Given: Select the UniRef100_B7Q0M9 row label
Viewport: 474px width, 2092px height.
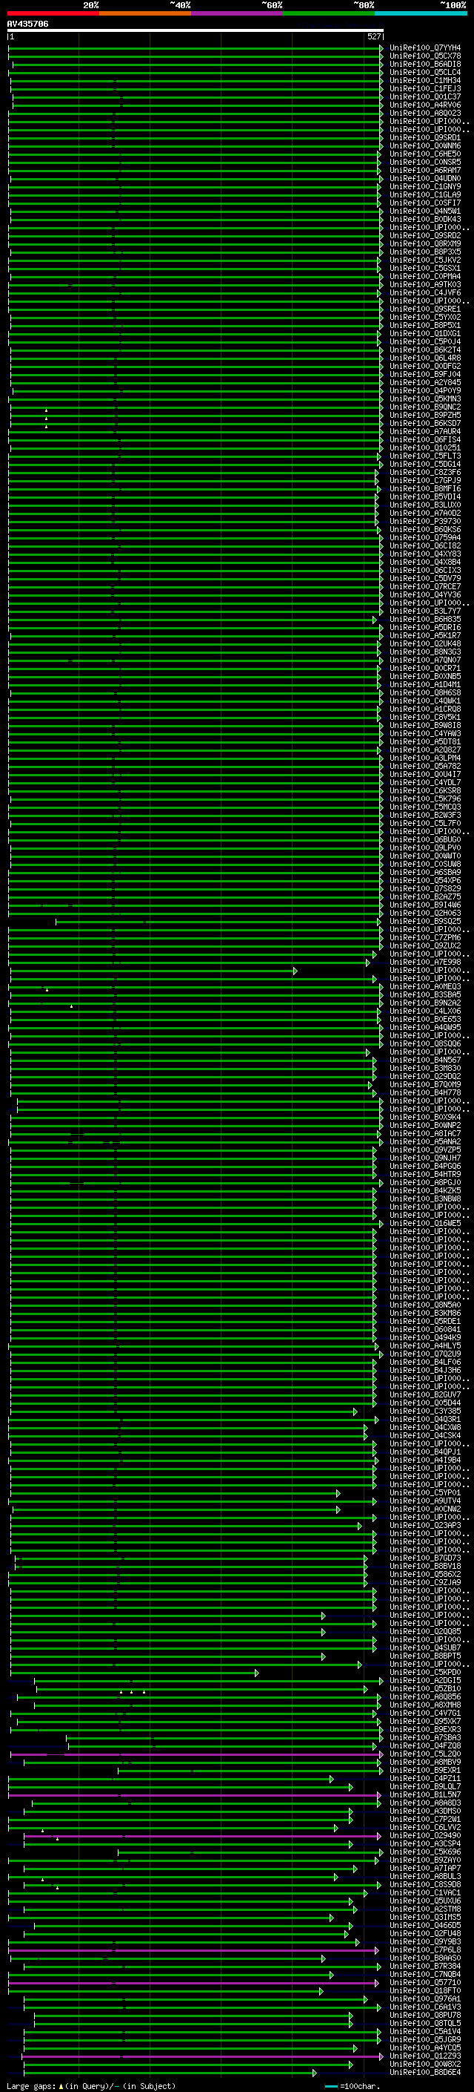Looking at the screenshot, I should coord(425,1085).
